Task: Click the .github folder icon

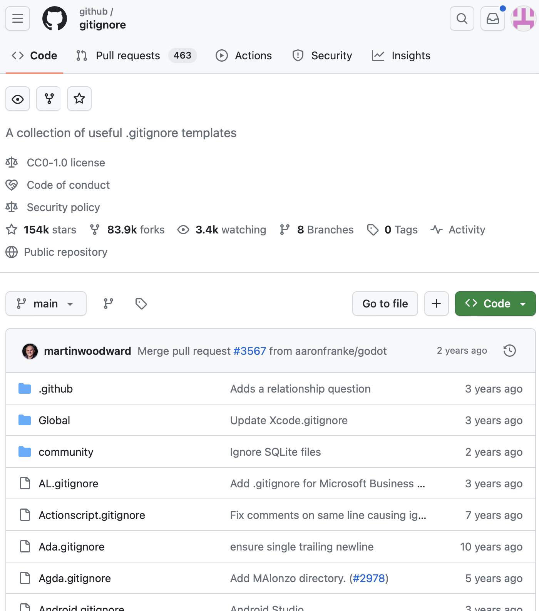Action: (25, 388)
